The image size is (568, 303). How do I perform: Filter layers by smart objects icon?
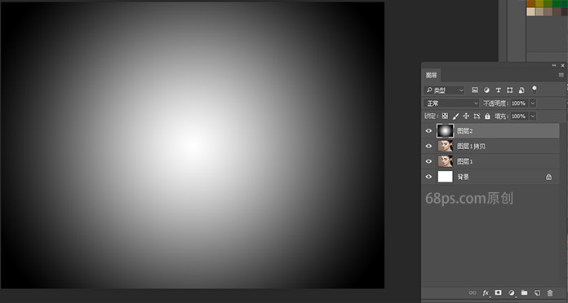521,90
